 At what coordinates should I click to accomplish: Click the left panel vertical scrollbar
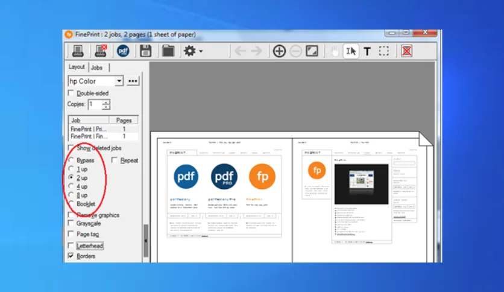(x=146, y=241)
